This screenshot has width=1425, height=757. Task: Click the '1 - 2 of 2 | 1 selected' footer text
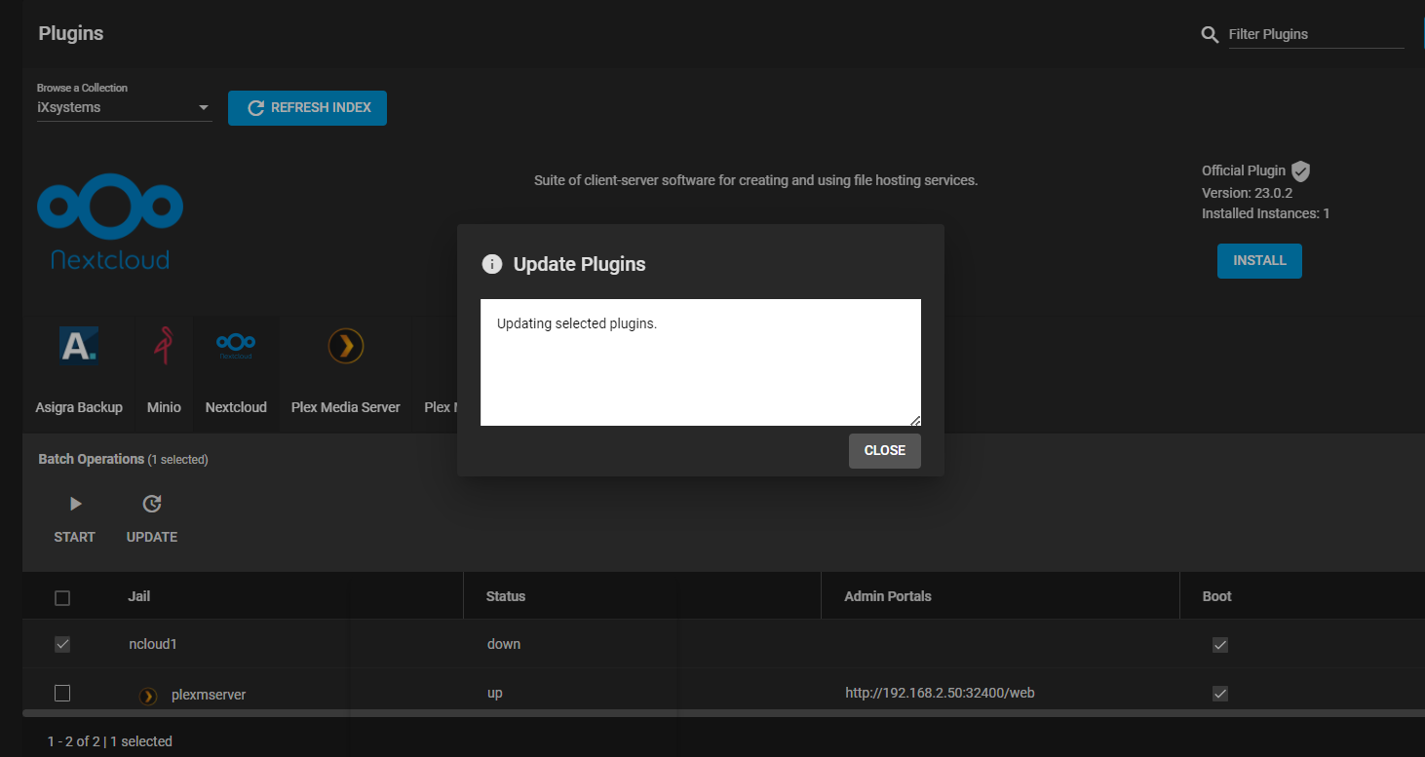coord(110,741)
